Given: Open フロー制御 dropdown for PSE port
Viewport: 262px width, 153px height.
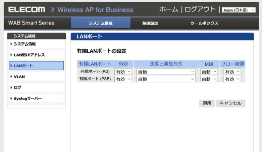Looking at the screenshot, I should pos(232,79).
